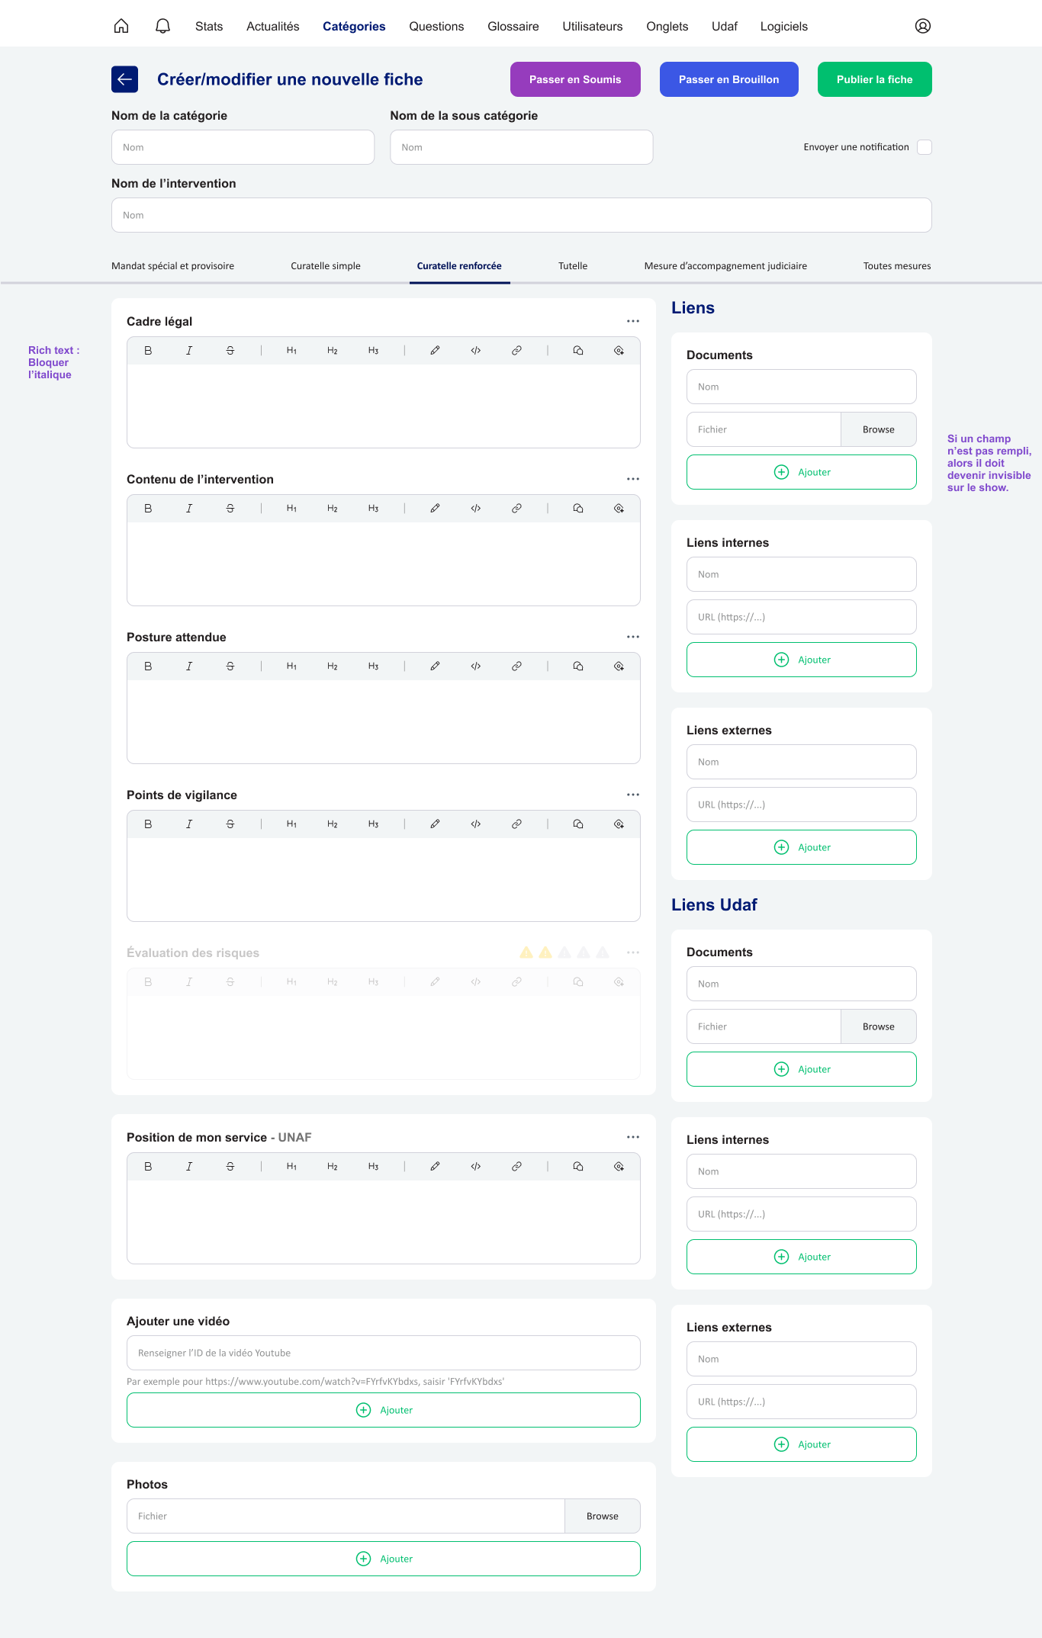Apply italic in Contenu de l'intervention editor
This screenshot has height=1638, width=1042.
(189, 509)
